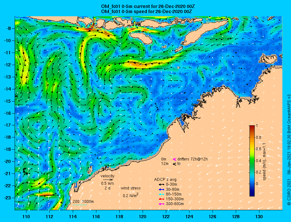Screen dimensions: 291x222
Task: Click the title 'OM_fc01 0-5m speed for 26-Dec-2020 00Z'
Action: pos(146,11)
